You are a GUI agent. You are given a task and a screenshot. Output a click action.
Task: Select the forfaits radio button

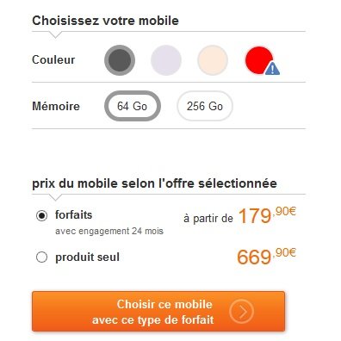point(41,215)
